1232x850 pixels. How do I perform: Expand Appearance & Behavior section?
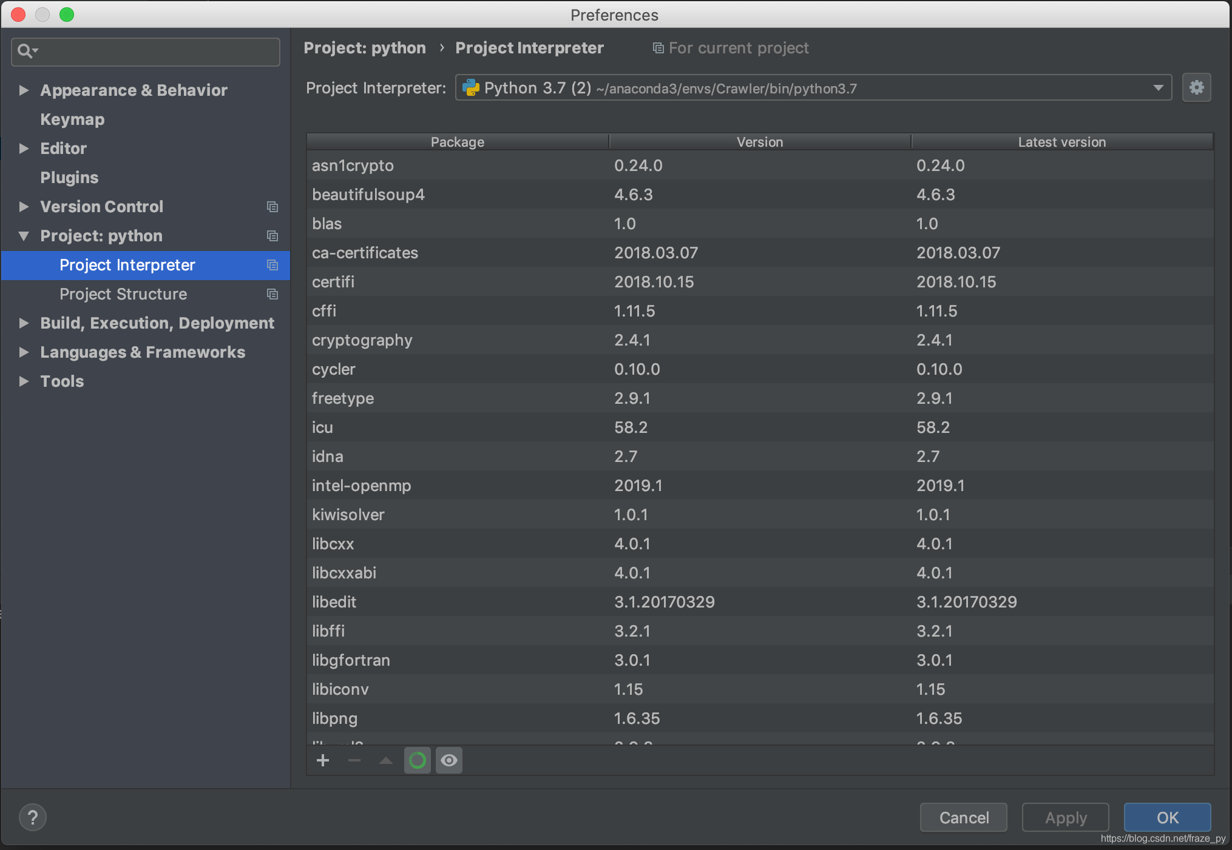click(24, 90)
